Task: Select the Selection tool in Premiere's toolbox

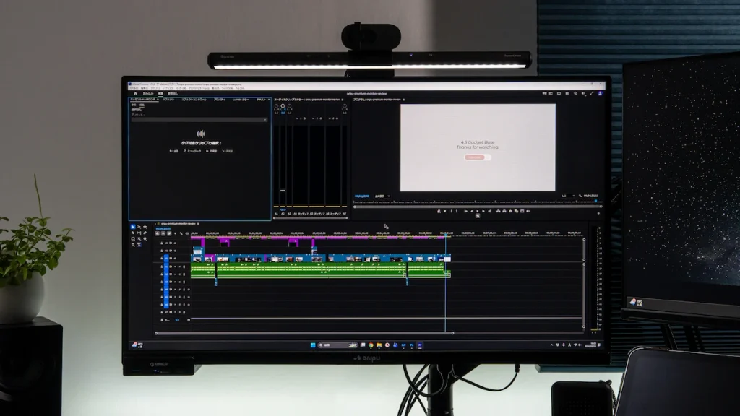Action: 133,227
